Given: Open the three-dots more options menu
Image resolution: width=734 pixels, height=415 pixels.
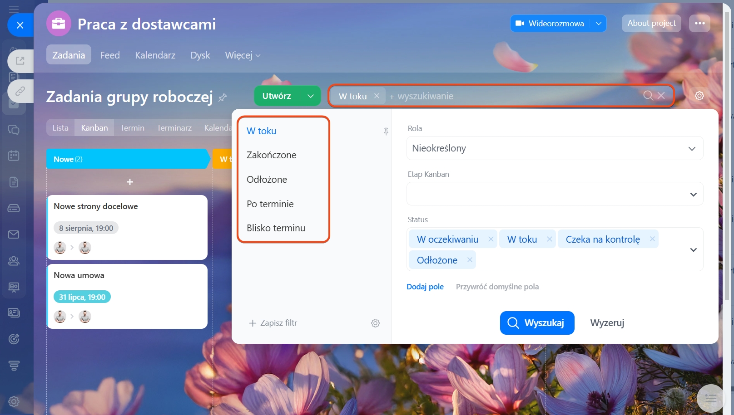Looking at the screenshot, I should click(699, 23).
